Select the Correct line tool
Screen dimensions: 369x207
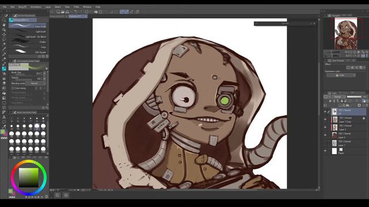click(4, 127)
